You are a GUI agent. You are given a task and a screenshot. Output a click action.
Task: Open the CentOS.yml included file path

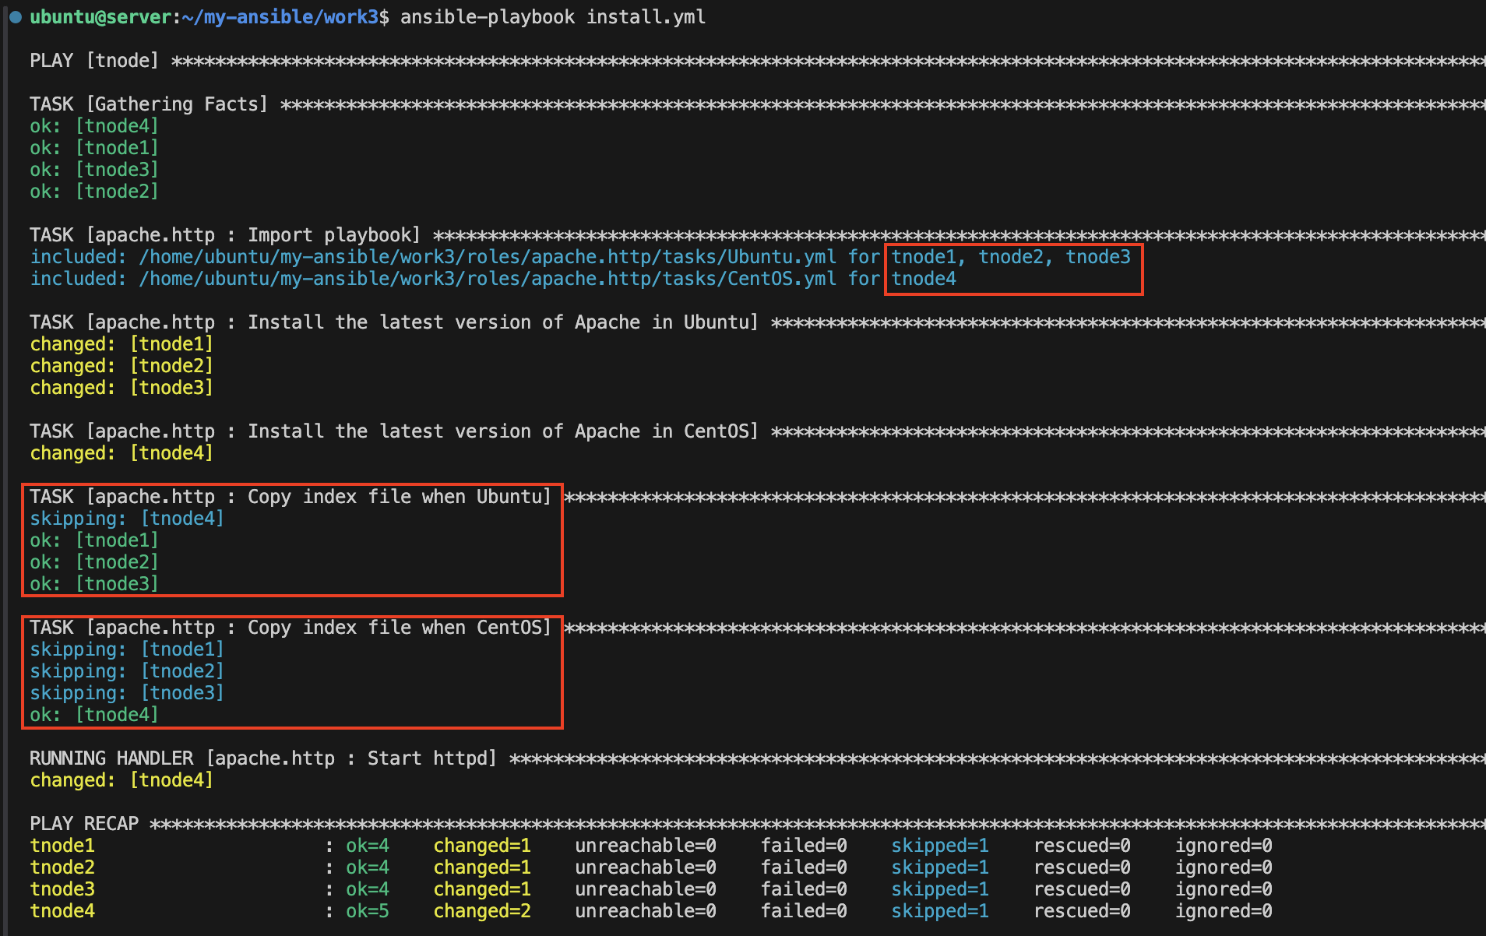pos(488,279)
